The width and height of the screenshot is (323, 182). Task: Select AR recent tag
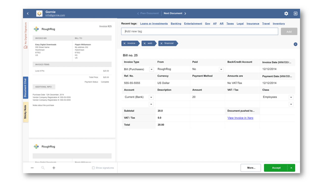tap(222, 24)
